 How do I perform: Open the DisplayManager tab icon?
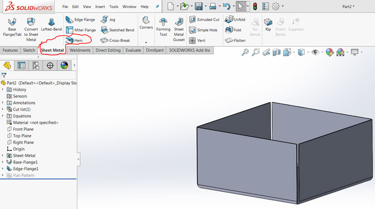(x=64, y=65)
